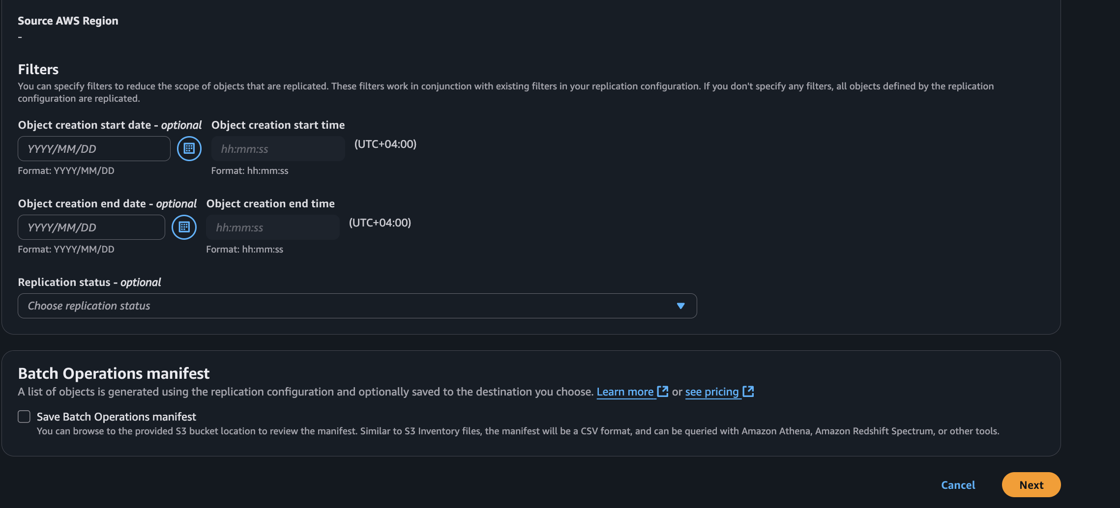Click the Object creation start date input field
Image resolution: width=1120 pixels, height=508 pixels.
point(93,148)
